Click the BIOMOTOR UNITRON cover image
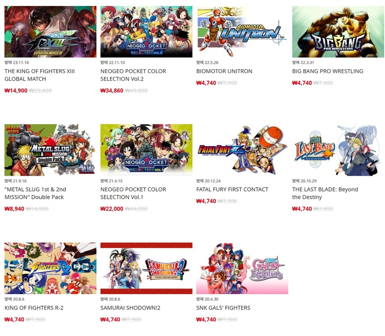 [242, 32]
